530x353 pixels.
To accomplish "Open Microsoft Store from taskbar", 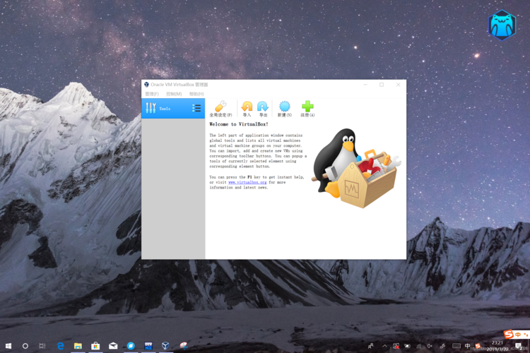I will point(95,346).
